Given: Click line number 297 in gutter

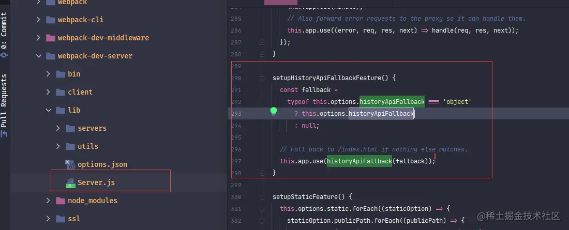Looking at the screenshot, I should click(x=236, y=161).
